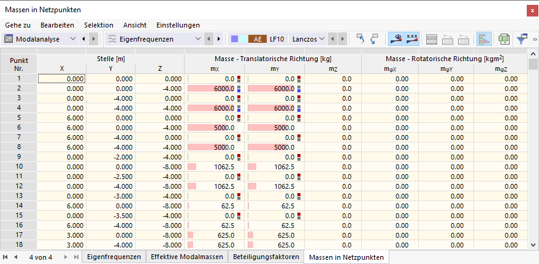The width and height of the screenshot is (539, 264).
Task: Open the Bearbeiten menu
Action: tap(57, 25)
